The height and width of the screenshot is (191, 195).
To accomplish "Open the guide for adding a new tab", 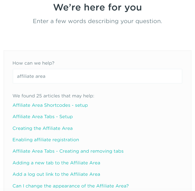I will pos(56,163).
